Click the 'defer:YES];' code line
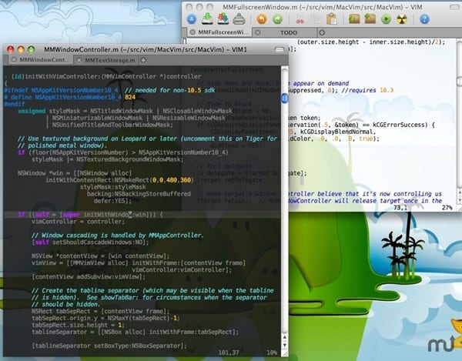This screenshot has height=361, width=462. (112, 201)
